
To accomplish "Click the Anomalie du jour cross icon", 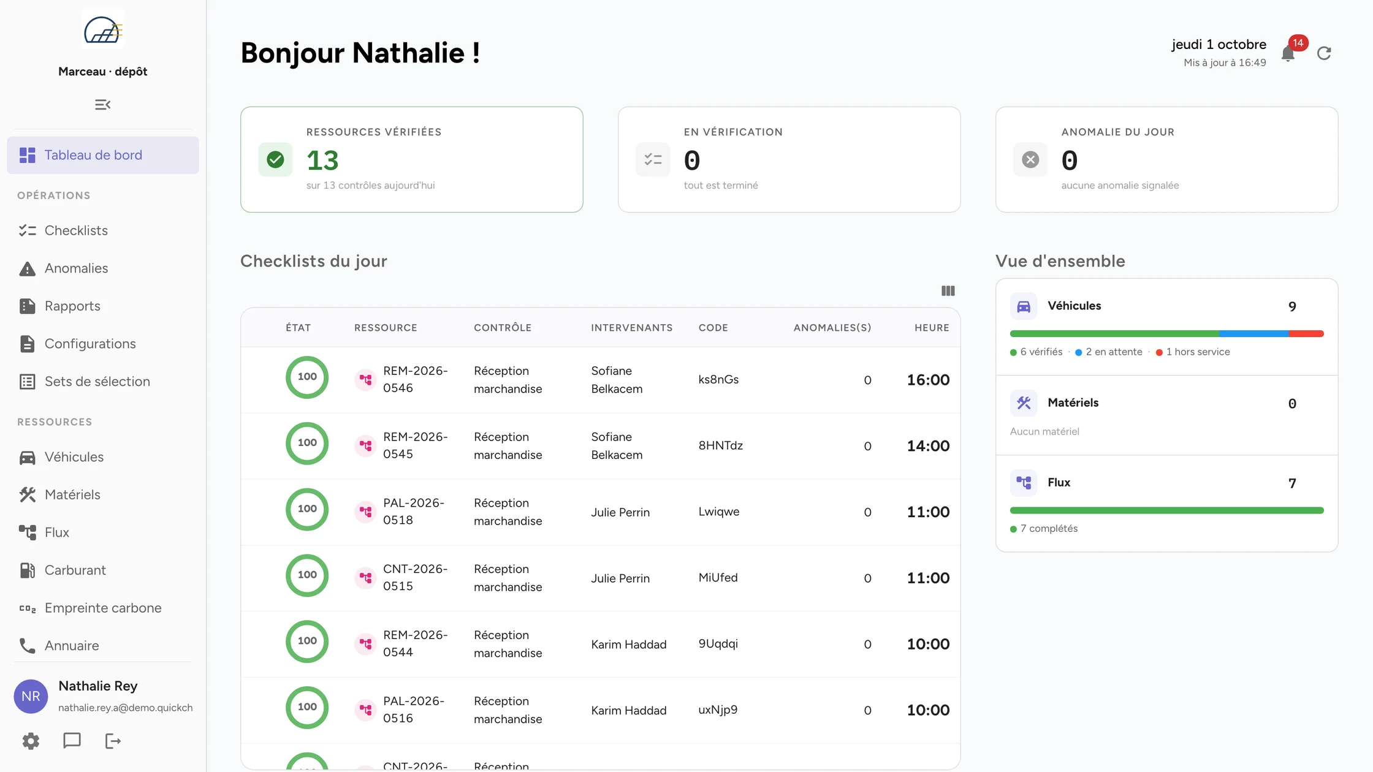I will pos(1030,160).
